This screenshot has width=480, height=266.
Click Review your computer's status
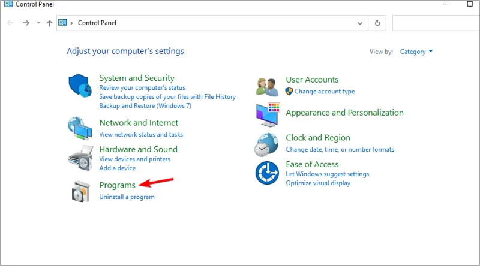tap(142, 87)
